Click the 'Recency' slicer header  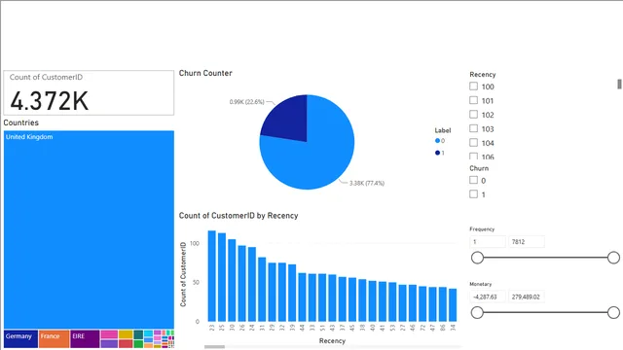[483, 75]
